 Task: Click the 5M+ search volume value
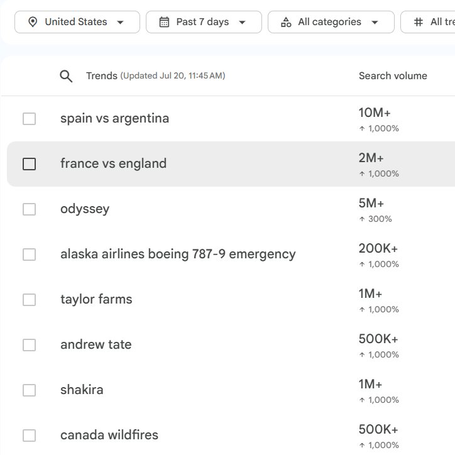(371, 204)
